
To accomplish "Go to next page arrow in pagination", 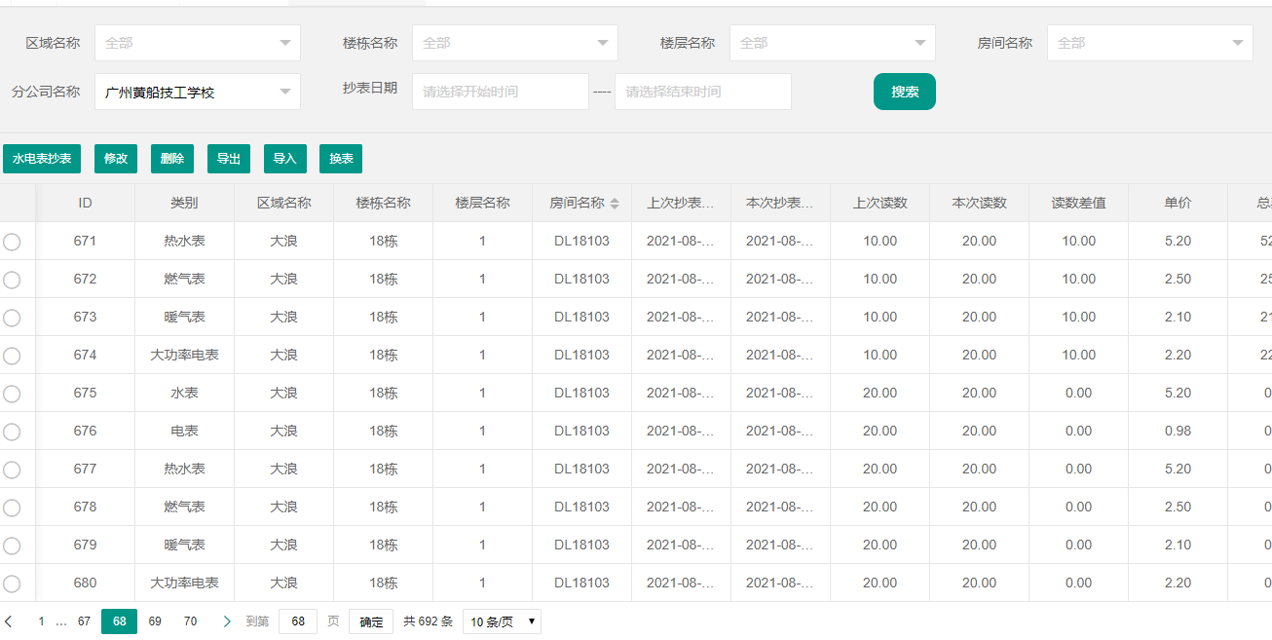I will click(227, 621).
